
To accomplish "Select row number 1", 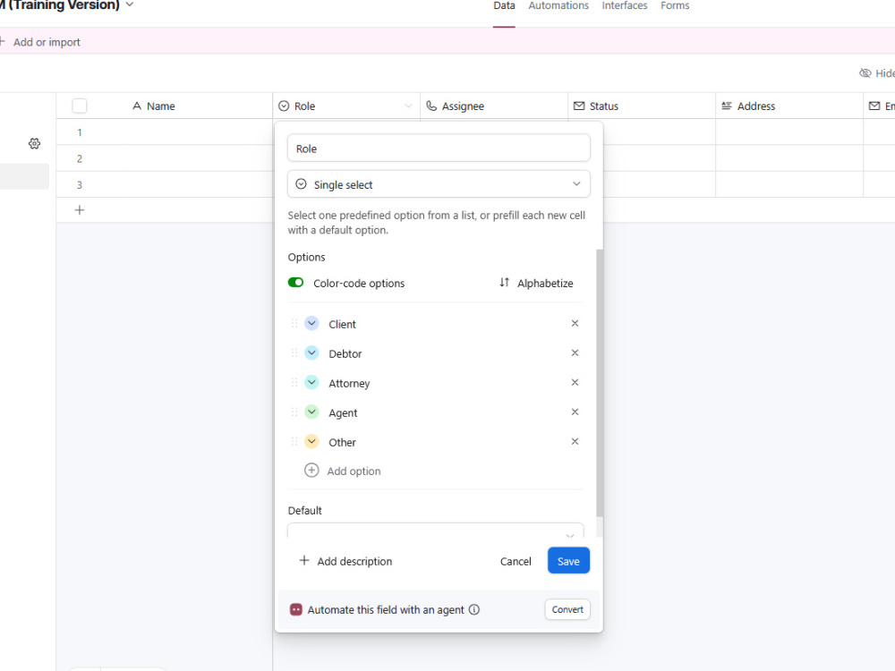I will coord(80,132).
